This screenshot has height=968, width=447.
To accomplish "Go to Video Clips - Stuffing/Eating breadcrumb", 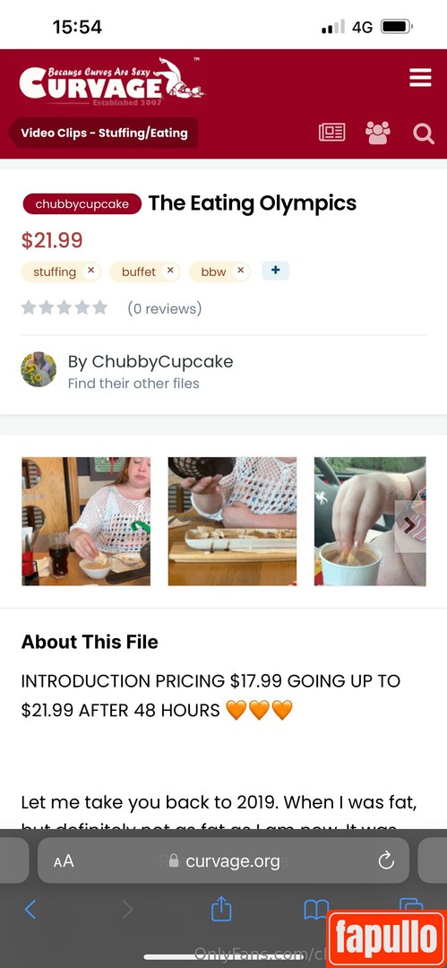I will pos(104,133).
